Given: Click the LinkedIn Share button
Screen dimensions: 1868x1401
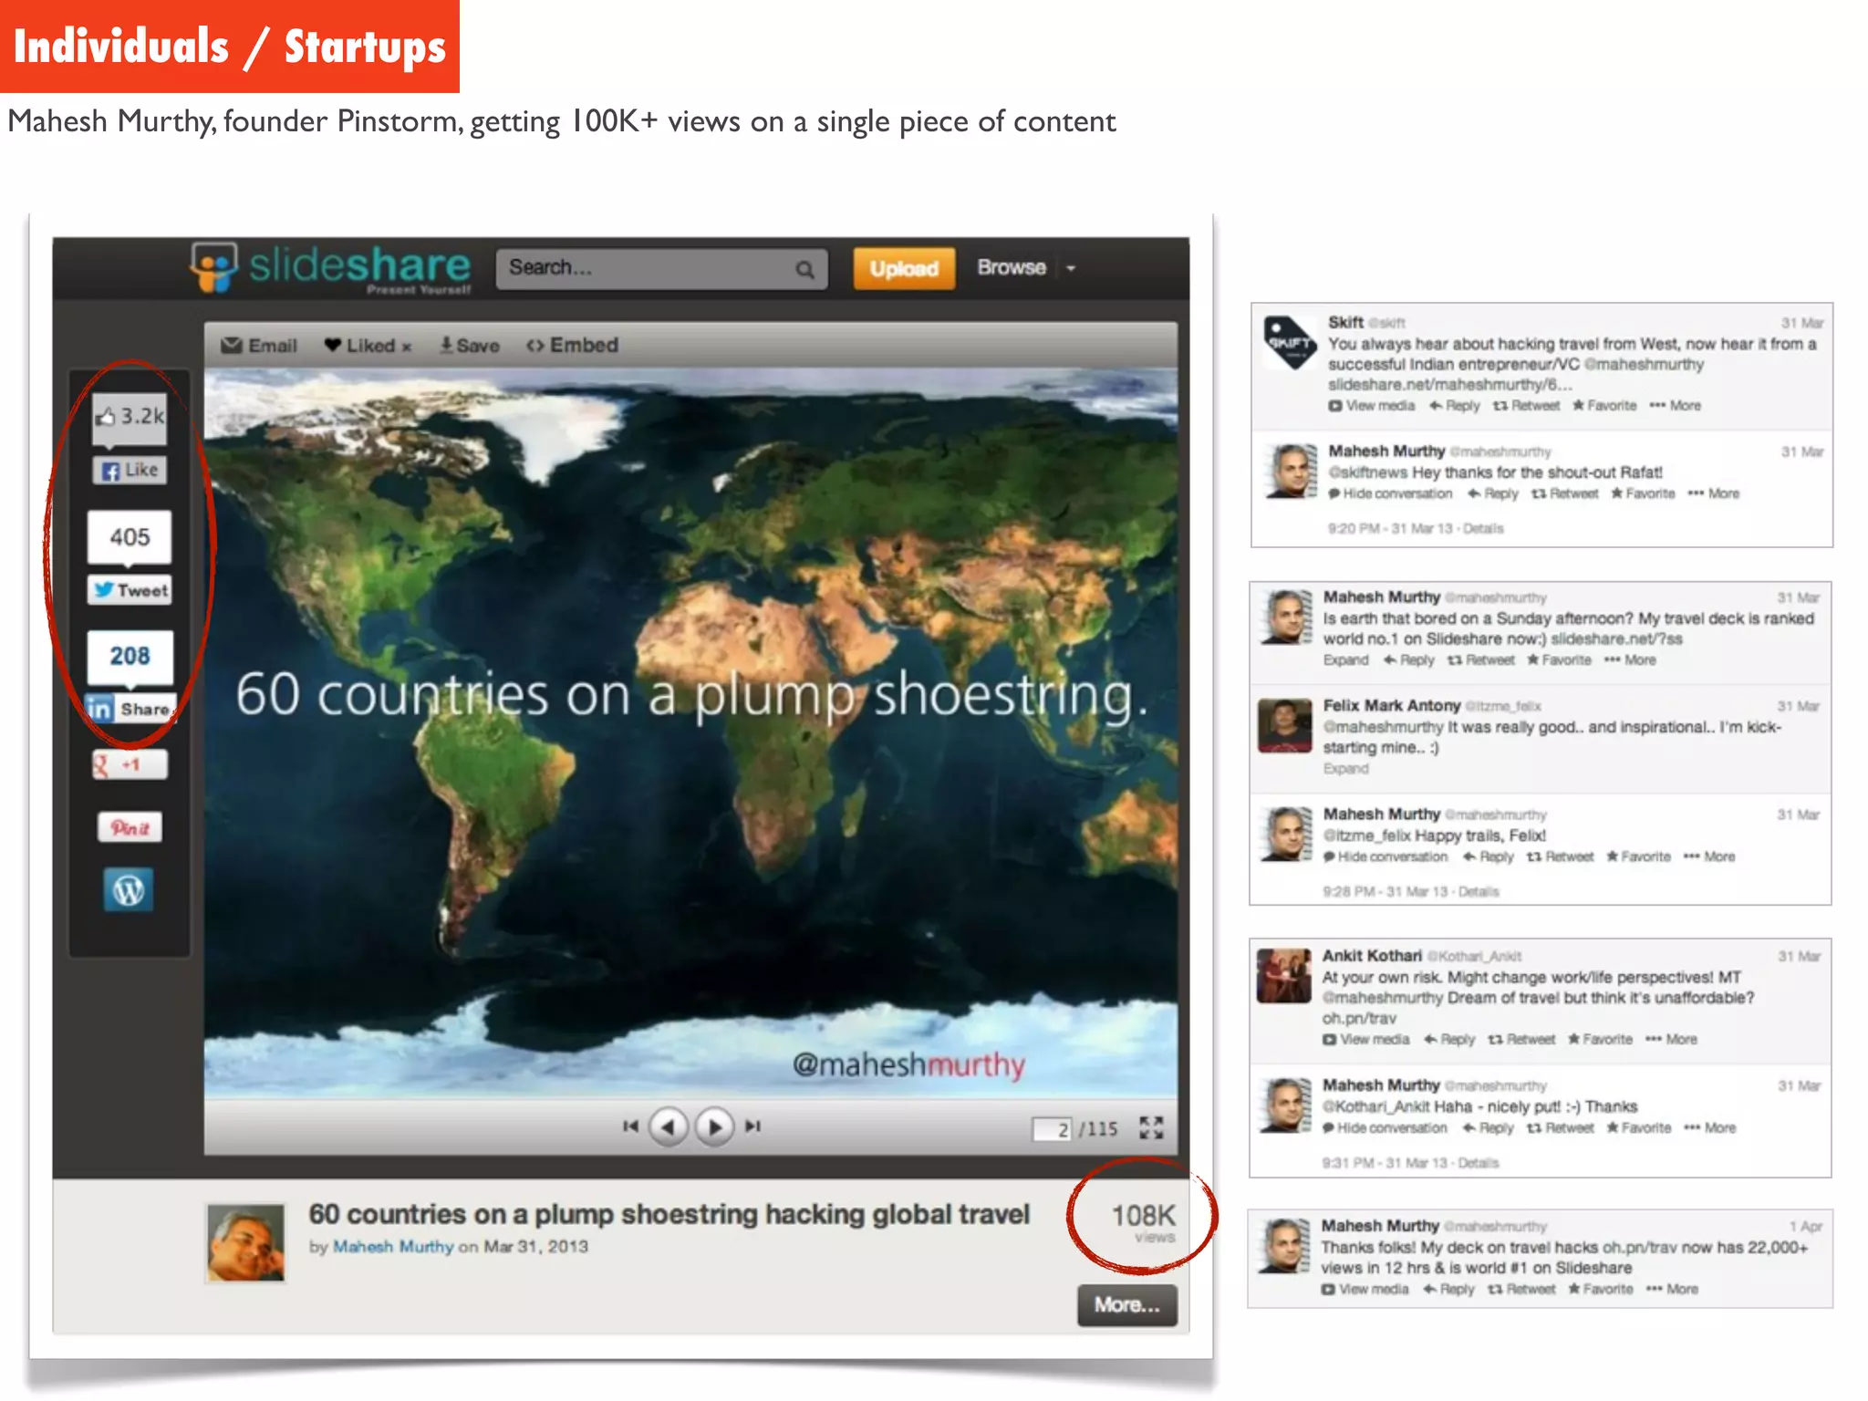Looking at the screenshot, I should pos(130,709).
